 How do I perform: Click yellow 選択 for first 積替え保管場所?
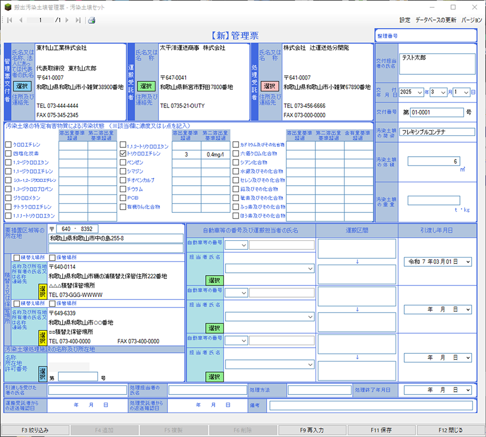pyautogui.click(x=42, y=292)
